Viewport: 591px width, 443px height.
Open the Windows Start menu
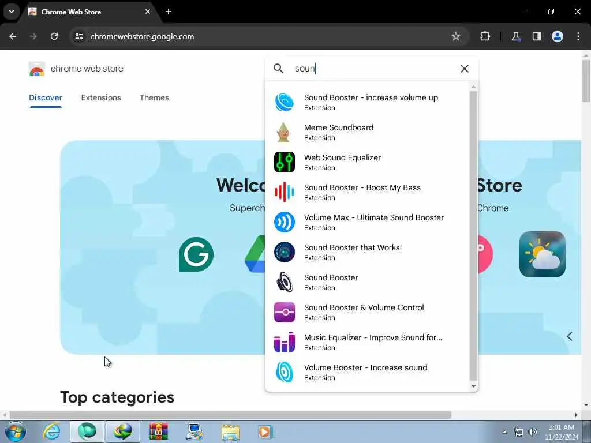(x=16, y=431)
